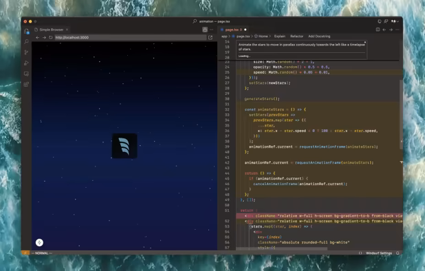The image size is (425, 271).
Task: Open the Extensions view in activity bar
Action: [x=26, y=85]
